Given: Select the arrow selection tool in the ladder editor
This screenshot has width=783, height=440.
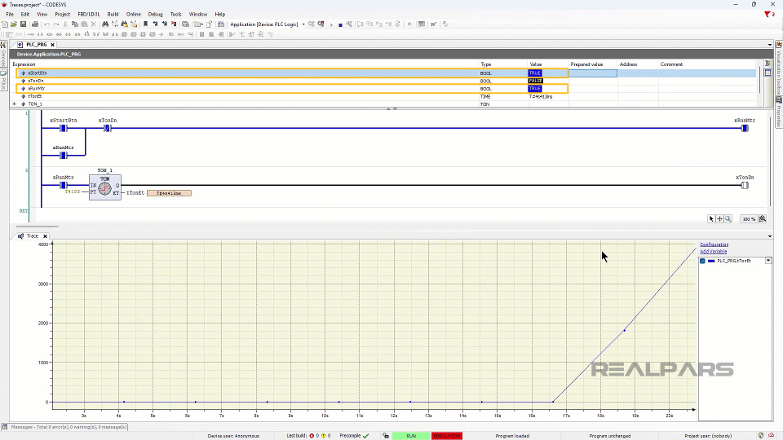Looking at the screenshot, I should coord(711,218).
